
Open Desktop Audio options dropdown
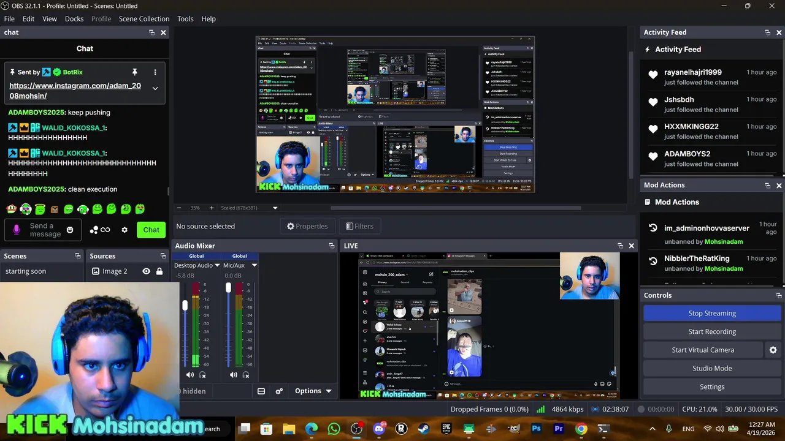point(217,265)
